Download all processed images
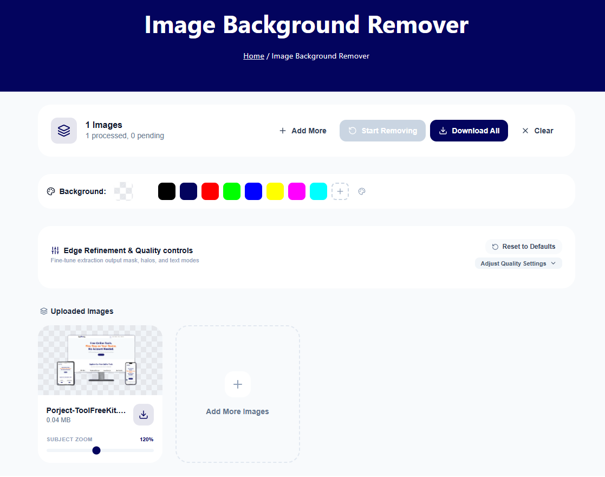Viewport: 605px width, 477px height. [x=469, y=131]
